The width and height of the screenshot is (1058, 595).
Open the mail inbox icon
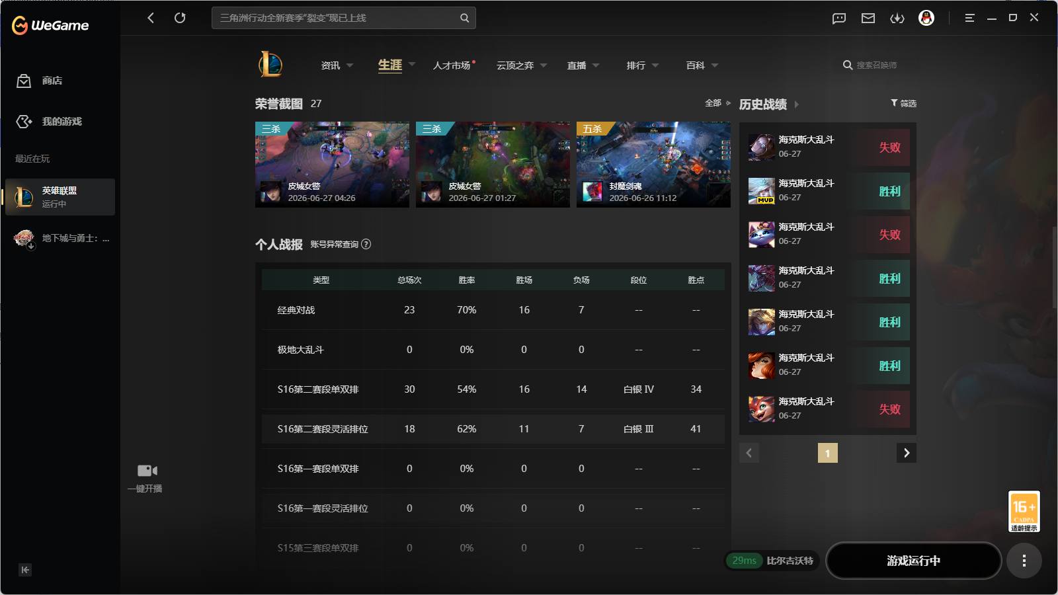(868, 19)
